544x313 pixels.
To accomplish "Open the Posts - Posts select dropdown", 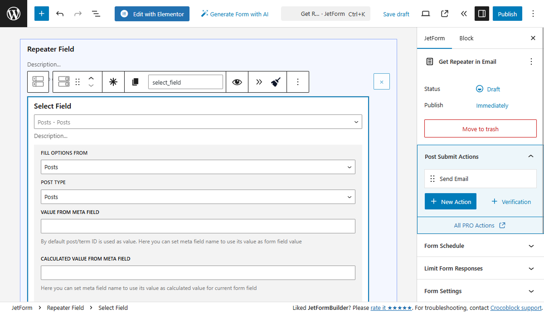I will tap(198, 122).
